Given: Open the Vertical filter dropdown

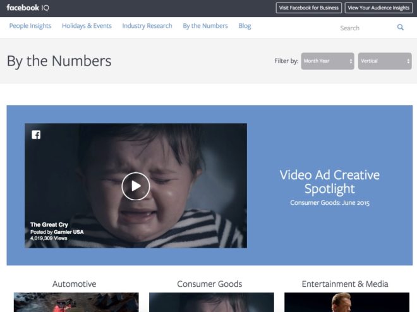Looking at the screenshot, I should tap(385, 61).
